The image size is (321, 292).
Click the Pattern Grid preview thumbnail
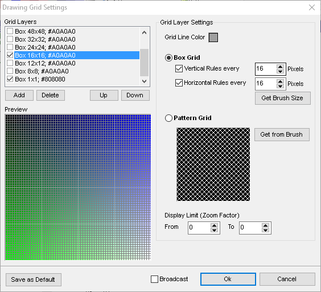point(213,164)
